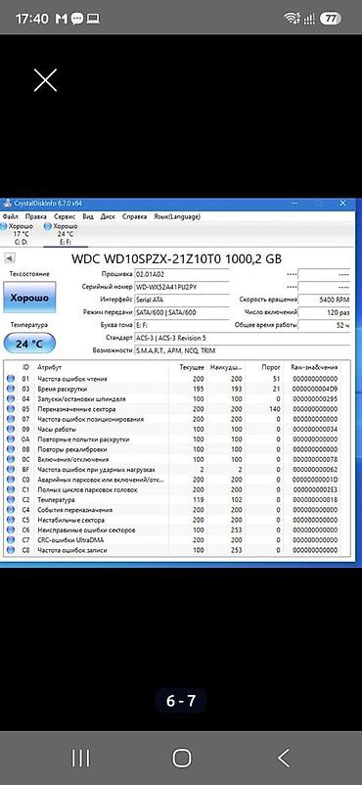Viewport: 362px width, 785px height.
Task: Click status circle for Повторные попытки раскрутки
Action: 11,439
